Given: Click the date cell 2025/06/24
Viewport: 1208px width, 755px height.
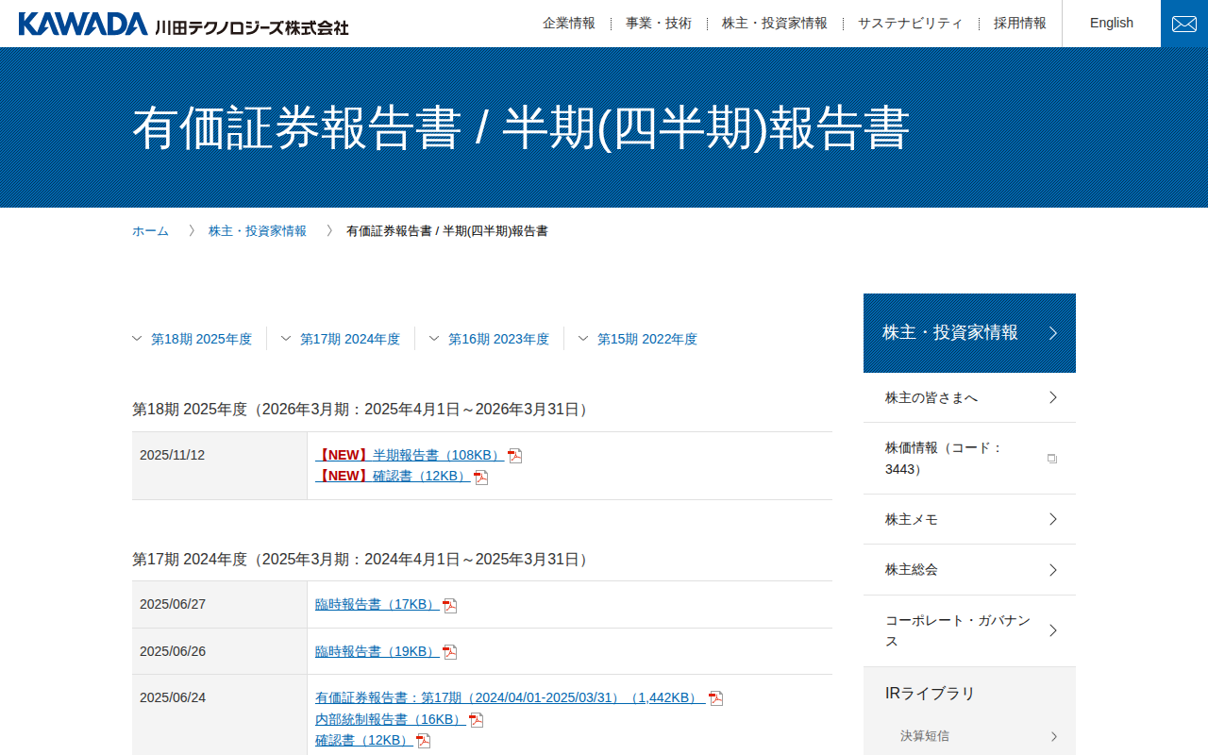Looking at the screenshot, I should click(220, 714).
